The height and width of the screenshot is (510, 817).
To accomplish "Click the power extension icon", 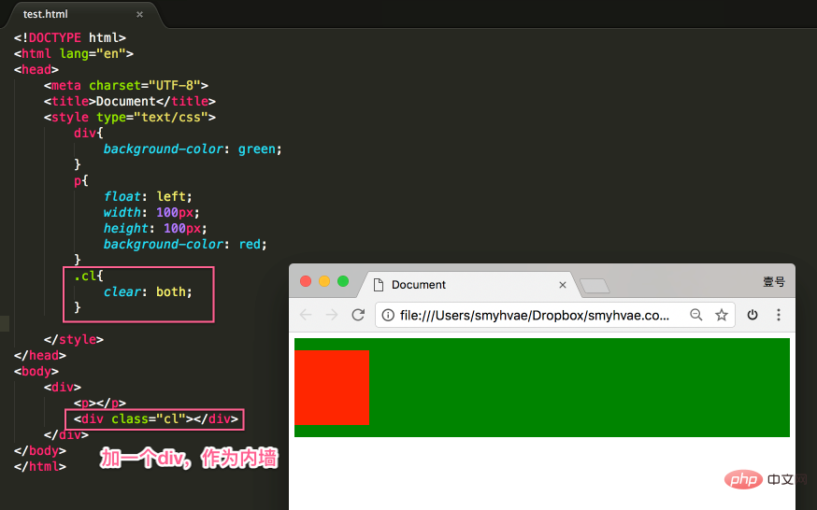I will coord(752,315).
